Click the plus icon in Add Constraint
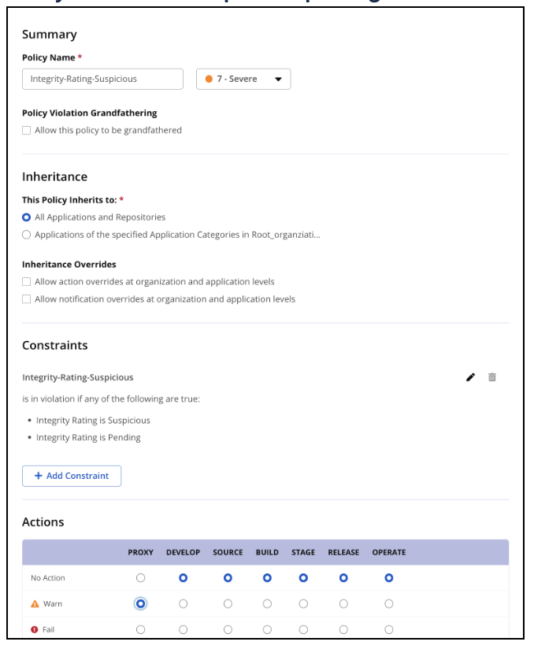Screen dimensions: 534x649 click(x=39, y=476)
